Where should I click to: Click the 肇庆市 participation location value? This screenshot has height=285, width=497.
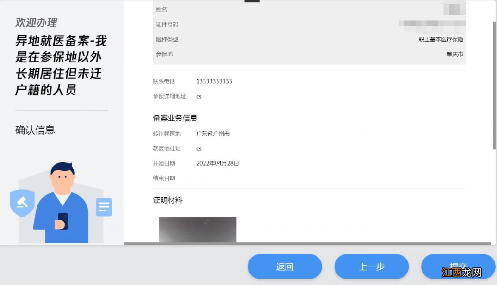click(x=454, y=54)
